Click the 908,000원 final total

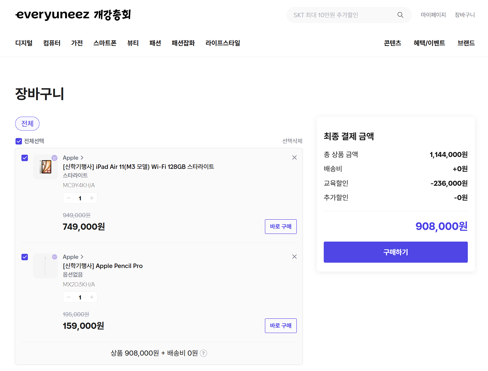click(x=441, y=226)
